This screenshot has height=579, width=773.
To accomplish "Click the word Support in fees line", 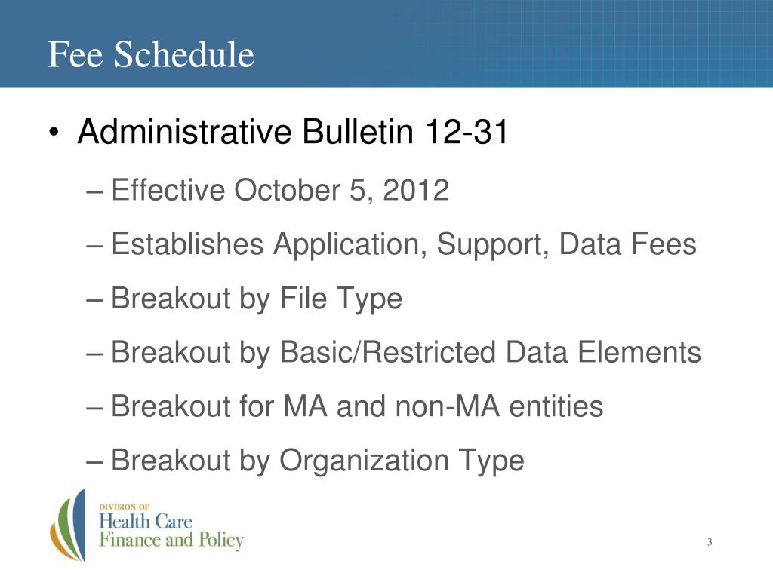I will pos(492,245).
